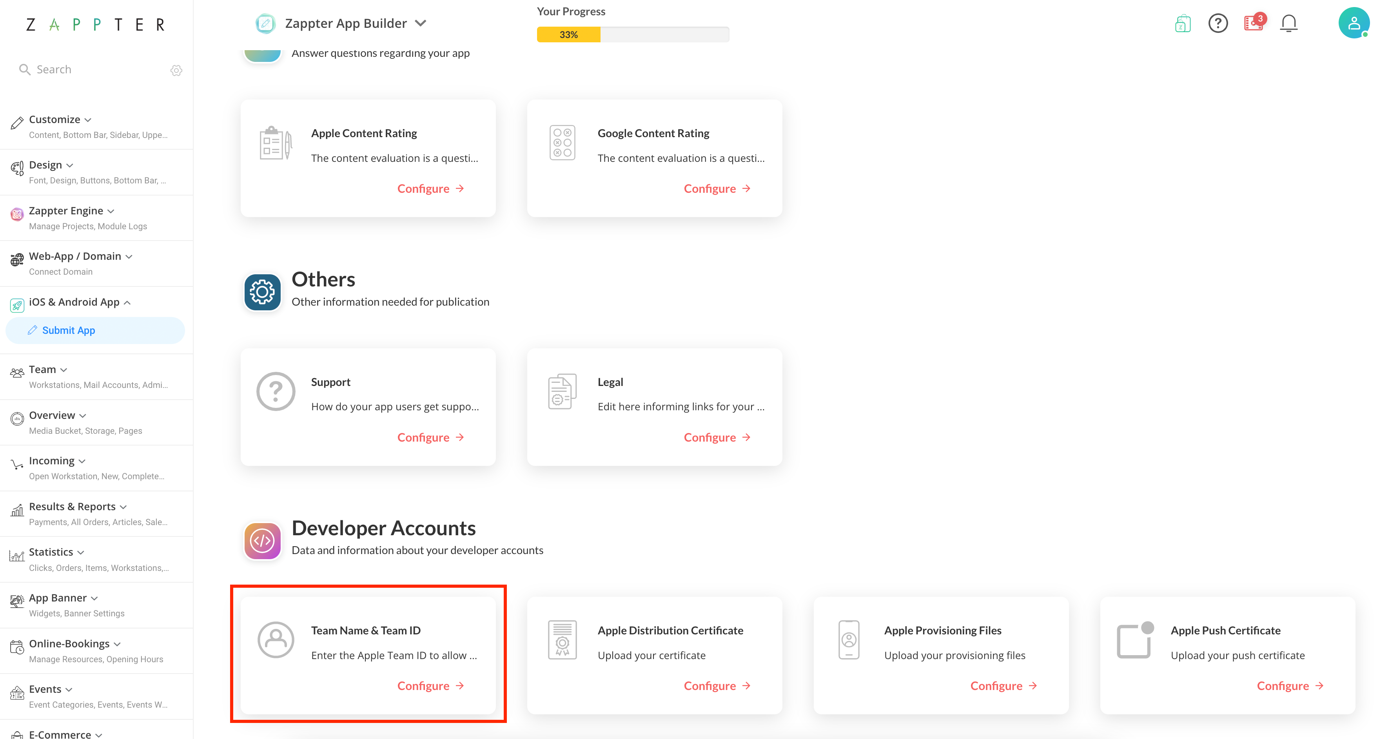Click the App Banner icon

pyautogui.click(x=17, y=601)
